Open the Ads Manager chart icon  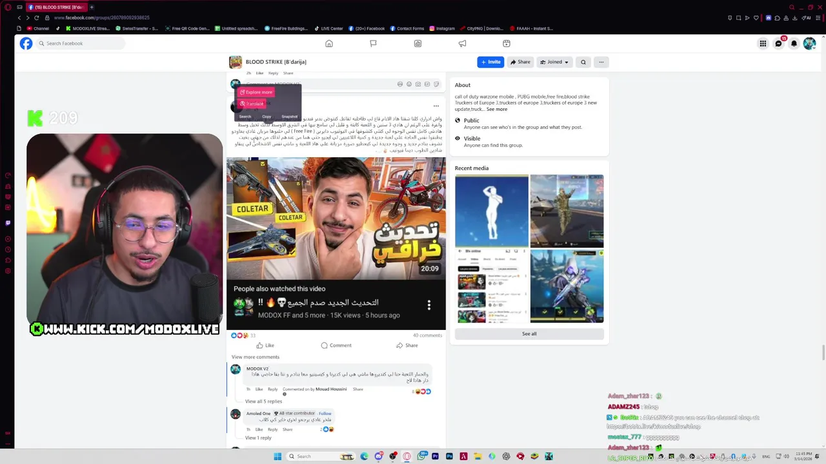pyautogui.click(x=418, y=43)
